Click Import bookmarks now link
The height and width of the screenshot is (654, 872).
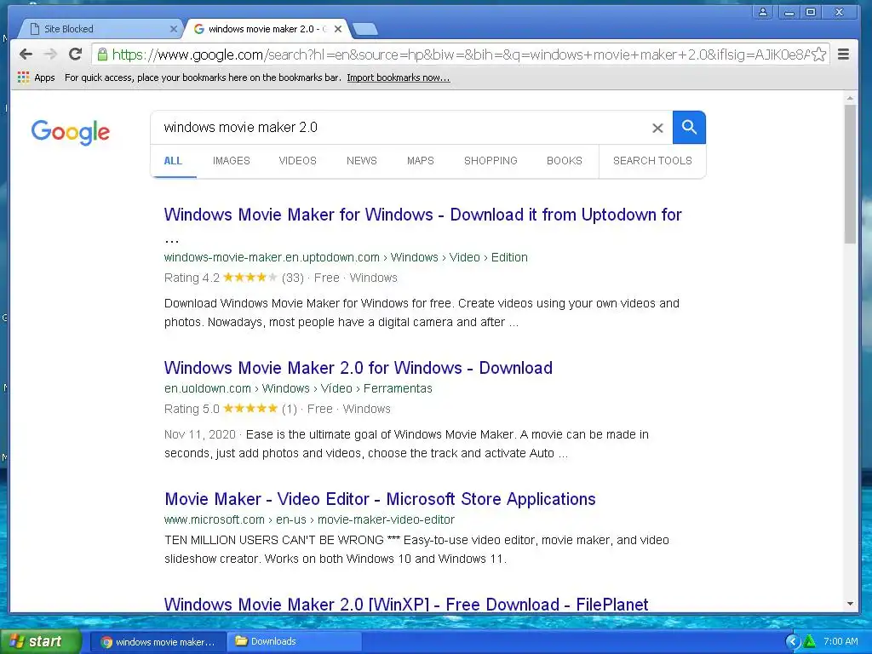[x=399, y=77]
